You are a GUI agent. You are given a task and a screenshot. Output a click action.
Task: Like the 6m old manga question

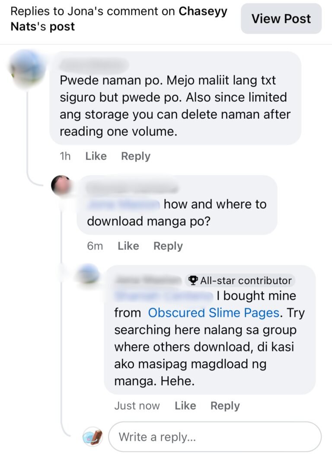[x=128, y=246]
